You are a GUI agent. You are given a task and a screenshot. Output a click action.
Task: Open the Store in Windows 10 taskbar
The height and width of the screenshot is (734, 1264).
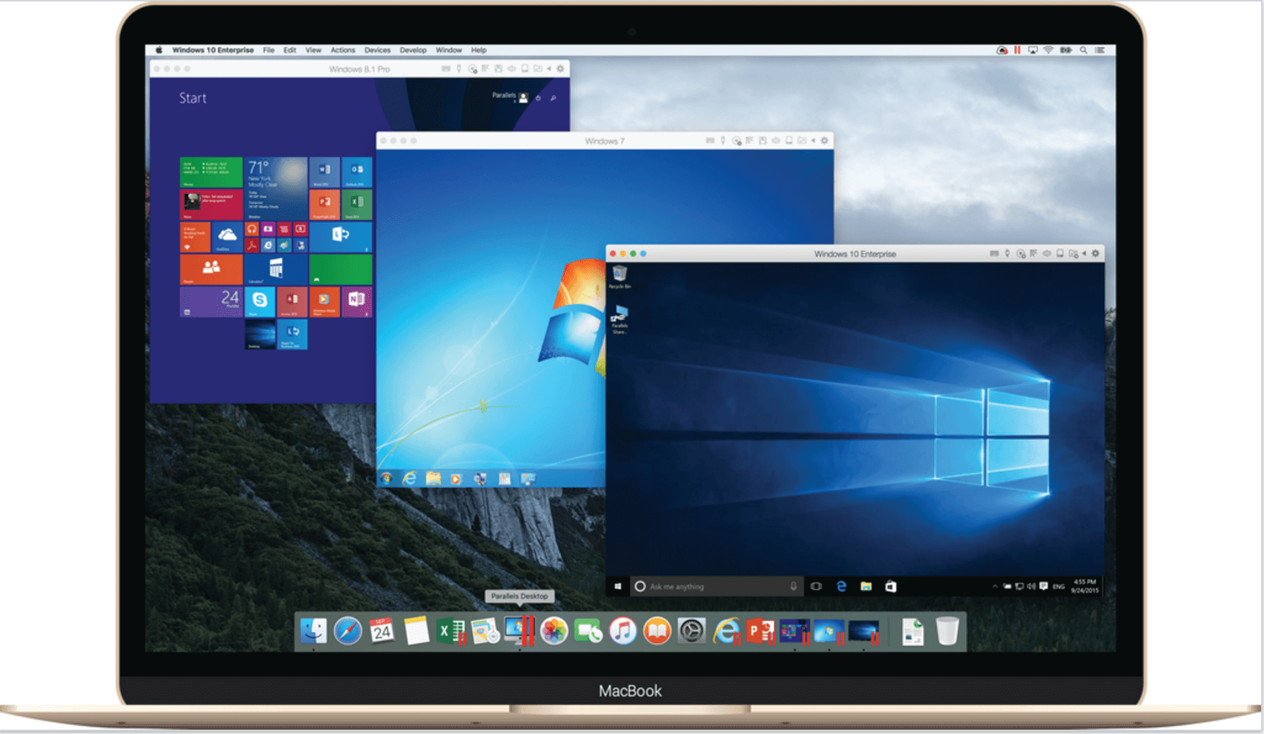(x=891, y=586)
